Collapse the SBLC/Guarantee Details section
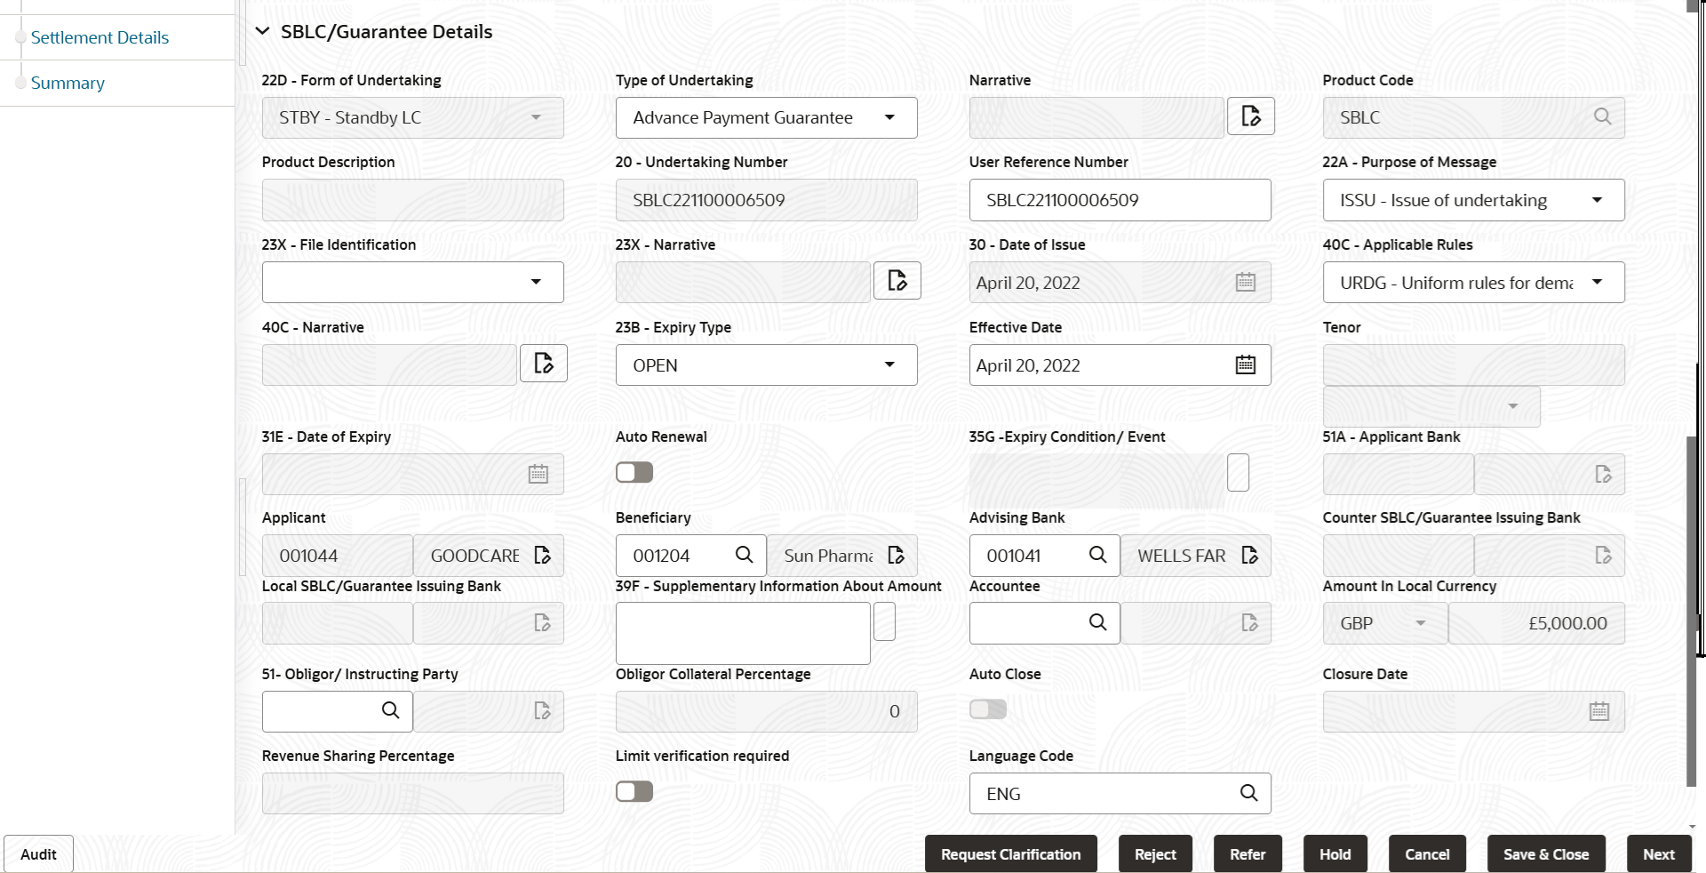This screenshot has width=1706, height=873. click(262, 31)
